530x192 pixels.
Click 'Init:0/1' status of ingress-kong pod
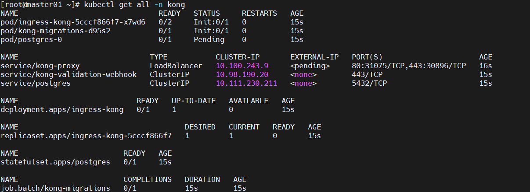(211, 22)
